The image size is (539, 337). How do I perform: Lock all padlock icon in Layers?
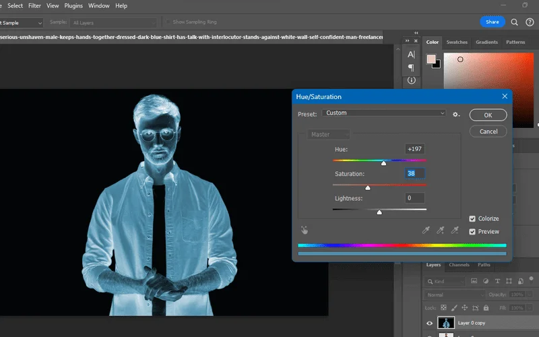pyautogui.click(x=486, y=308)
